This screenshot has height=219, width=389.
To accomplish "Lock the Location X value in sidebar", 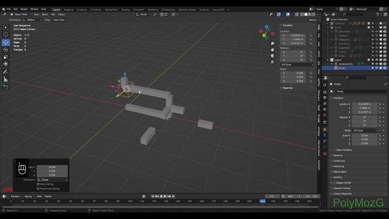I will [x=311, y=35].
